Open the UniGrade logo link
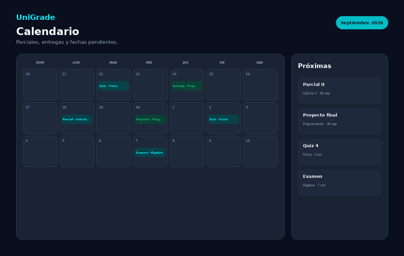The height and width of the screenshot is (256, 404). click(x=36, y=18)
